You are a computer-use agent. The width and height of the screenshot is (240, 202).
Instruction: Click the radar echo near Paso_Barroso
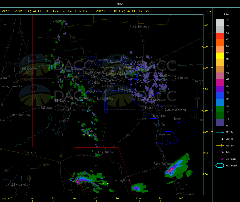[x=178, y=167]
